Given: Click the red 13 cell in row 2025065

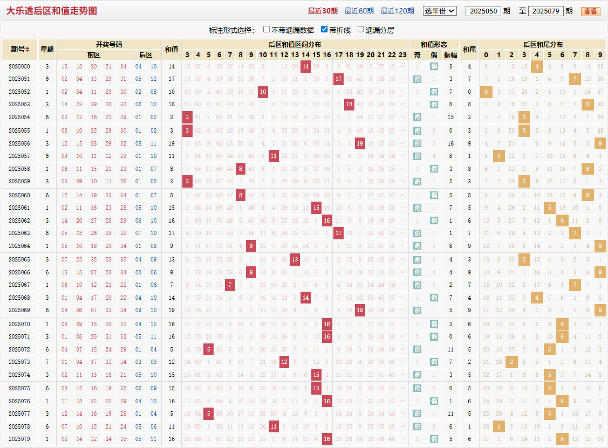Looking at the screenshot, I should [x=295, y=259].
